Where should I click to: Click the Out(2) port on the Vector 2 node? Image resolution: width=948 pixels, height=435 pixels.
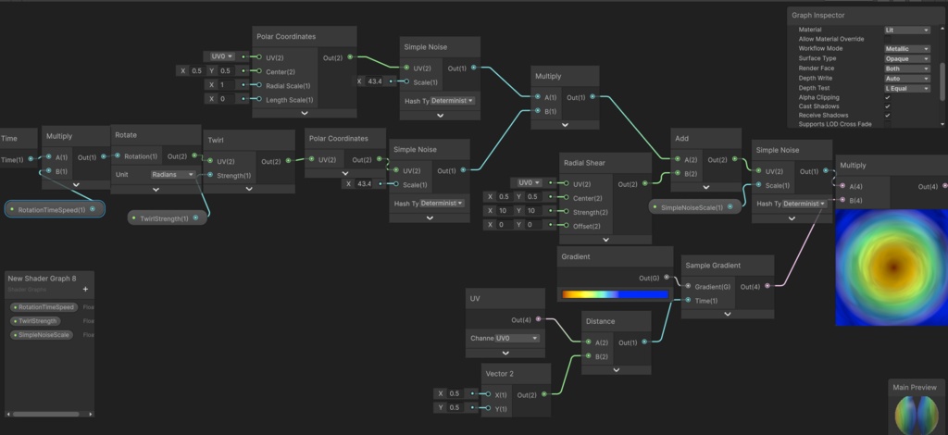coord(544,394)
